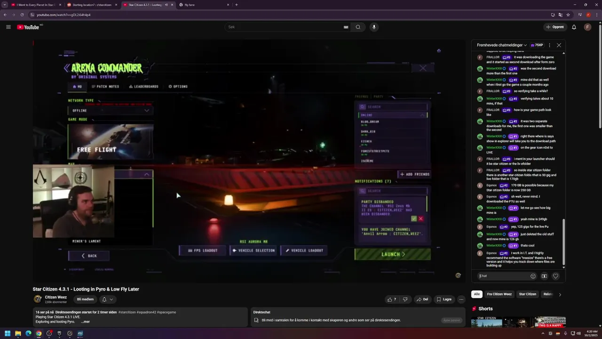The width and height of the screenshot is (602, 339).
Task: Open the Citizen Weez channel name link
Action: (x=55, y=297)
